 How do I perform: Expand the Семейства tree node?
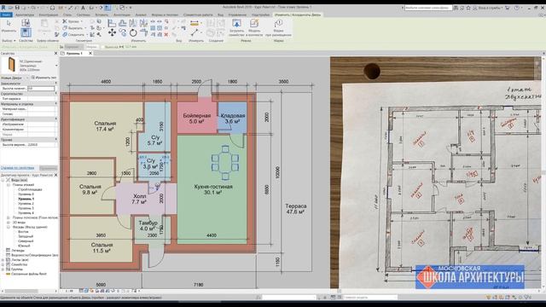(x=3, y=264)
